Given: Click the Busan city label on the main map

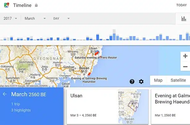Looking at the screenshot, I should (x=84, y=70).
